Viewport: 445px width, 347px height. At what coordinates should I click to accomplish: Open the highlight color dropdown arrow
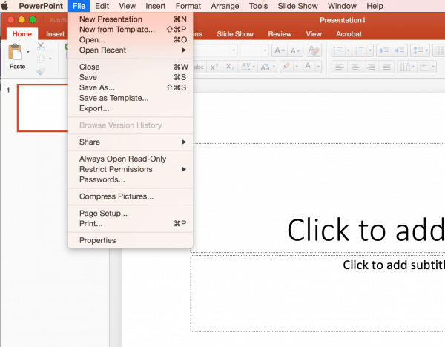(297, 67)
